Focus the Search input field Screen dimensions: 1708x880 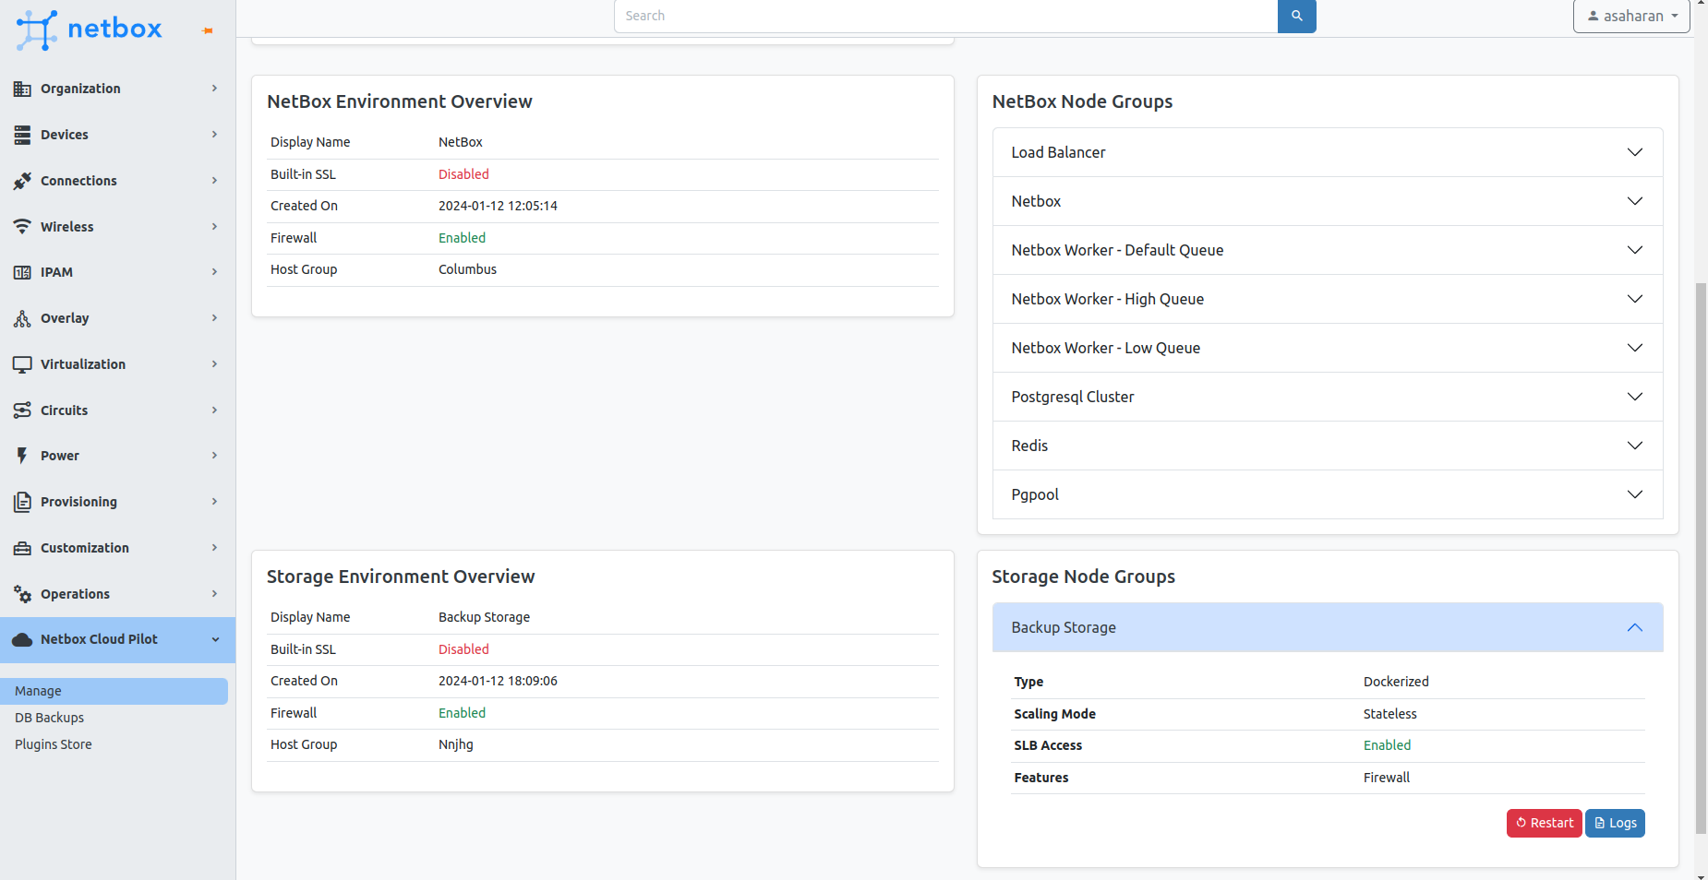945,16
